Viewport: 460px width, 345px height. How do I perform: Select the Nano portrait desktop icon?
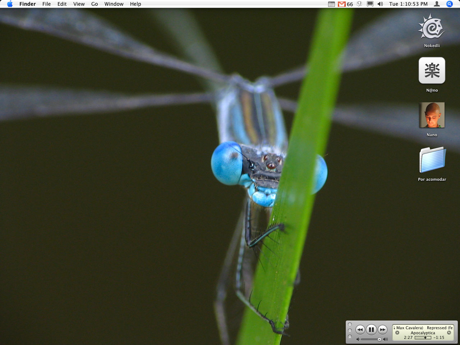pyautogui.click(x=432, y=115)
